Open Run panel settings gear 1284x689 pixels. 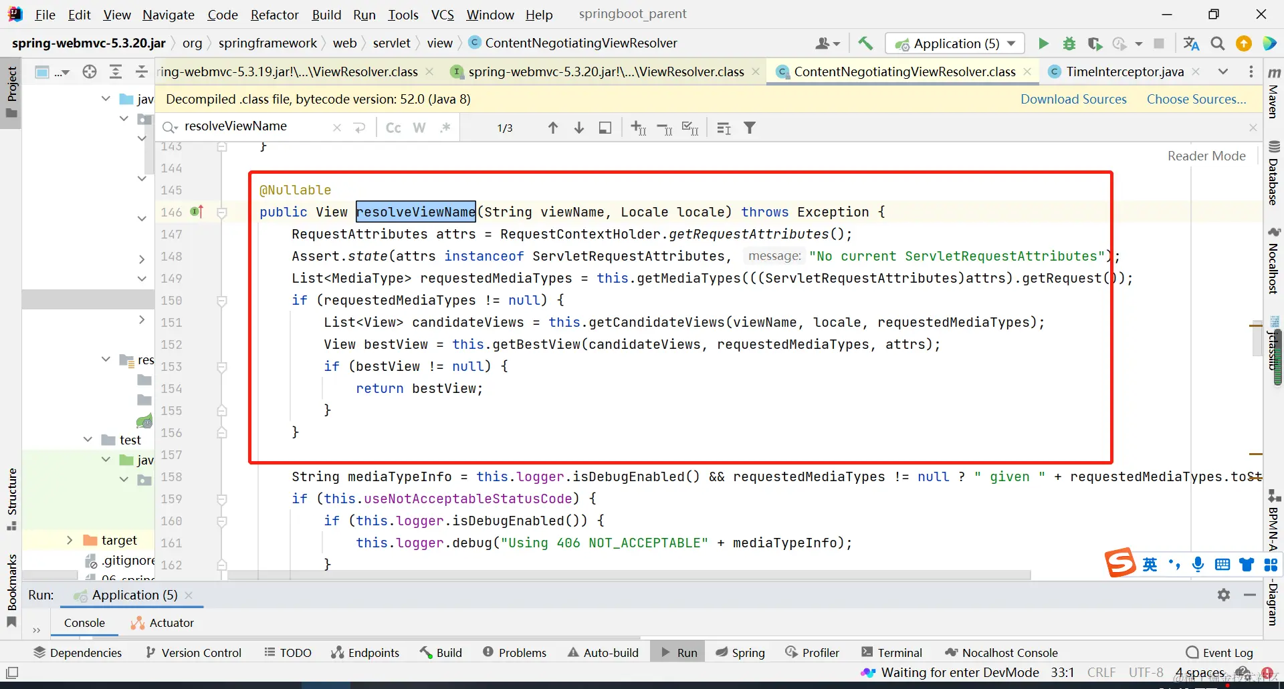point(1224,595)
